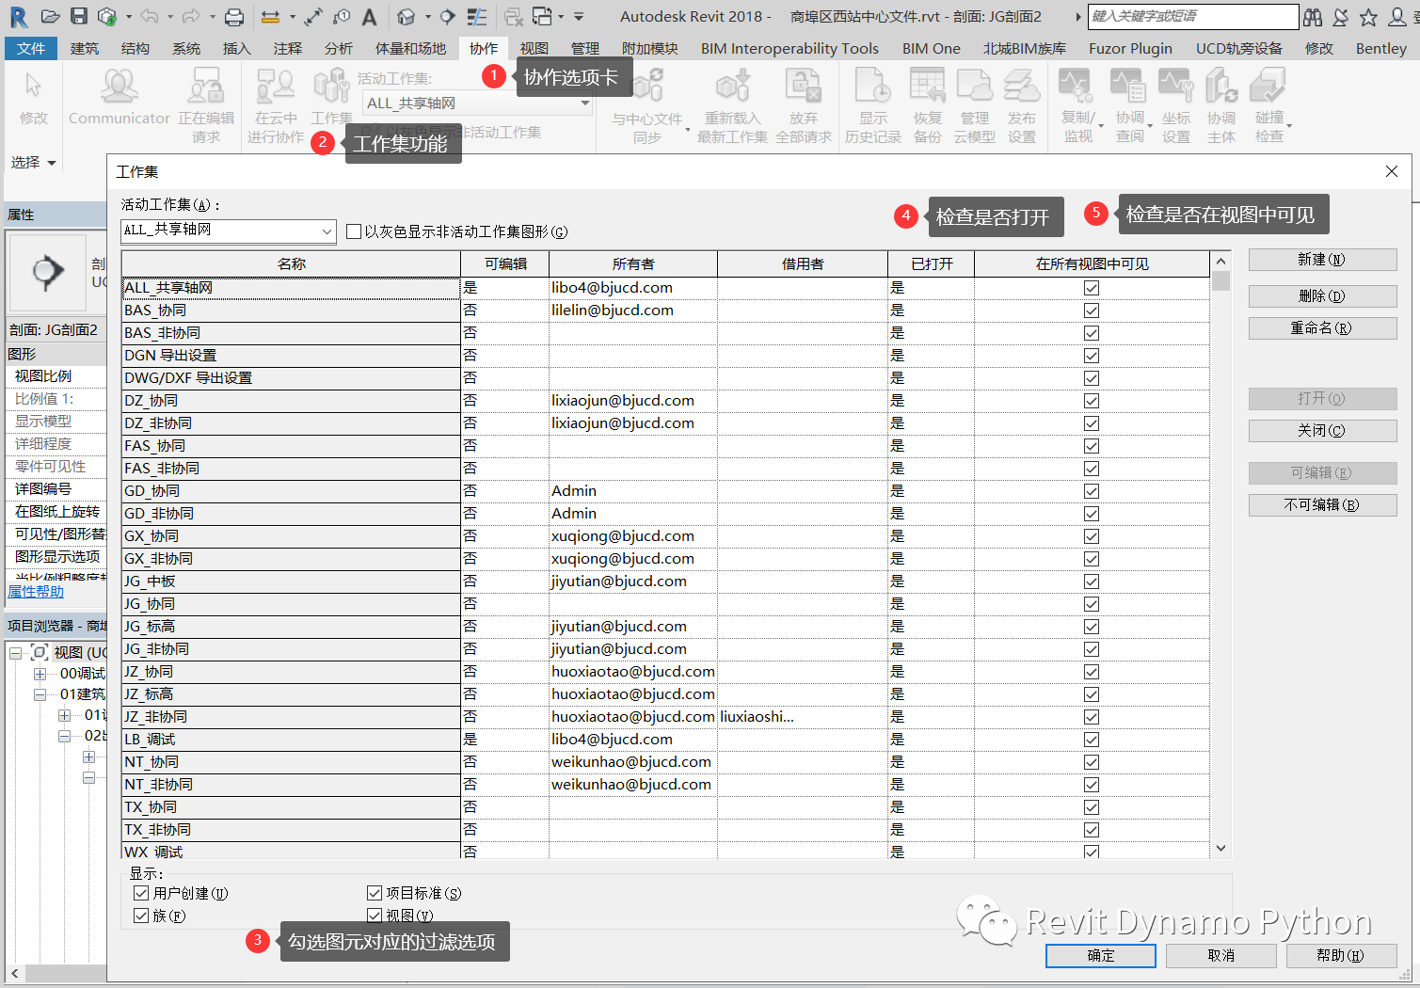The width and height of the screenshot is (1420, 988).
Task: Switch to the 建筑 ribbon tab
Action: [84, 48]
